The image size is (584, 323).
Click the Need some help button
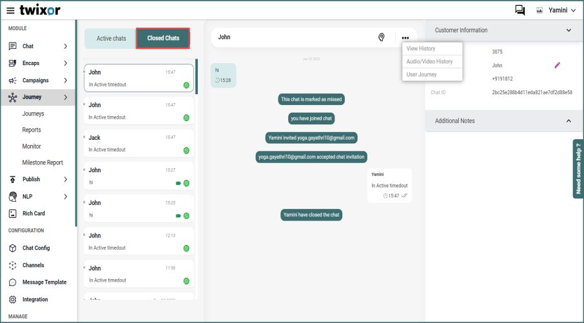pyautogui.click(x=578, y=168)
